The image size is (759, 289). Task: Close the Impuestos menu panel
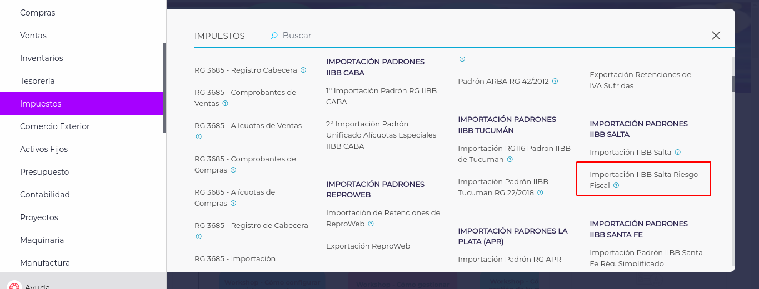point(716,36)
